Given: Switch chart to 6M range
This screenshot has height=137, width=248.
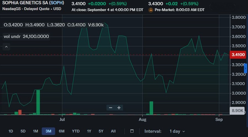Looking at the screenshot, I should click(61, 131).
